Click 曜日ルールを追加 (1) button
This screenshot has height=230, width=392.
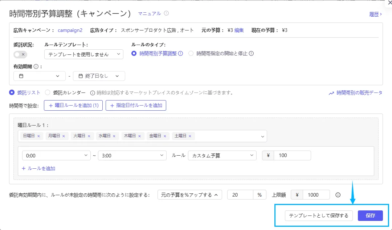click(73, 106)
